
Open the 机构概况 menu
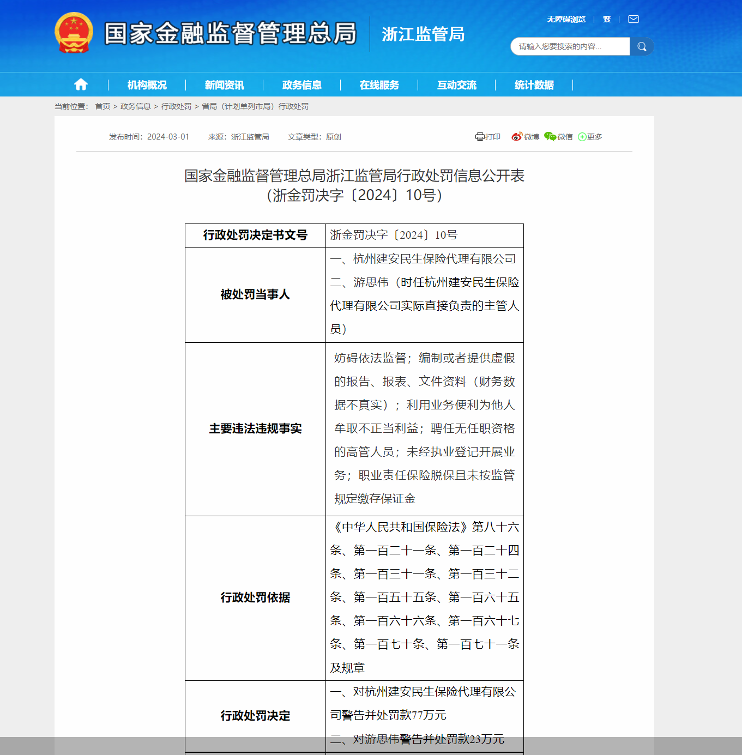point(147,85)
